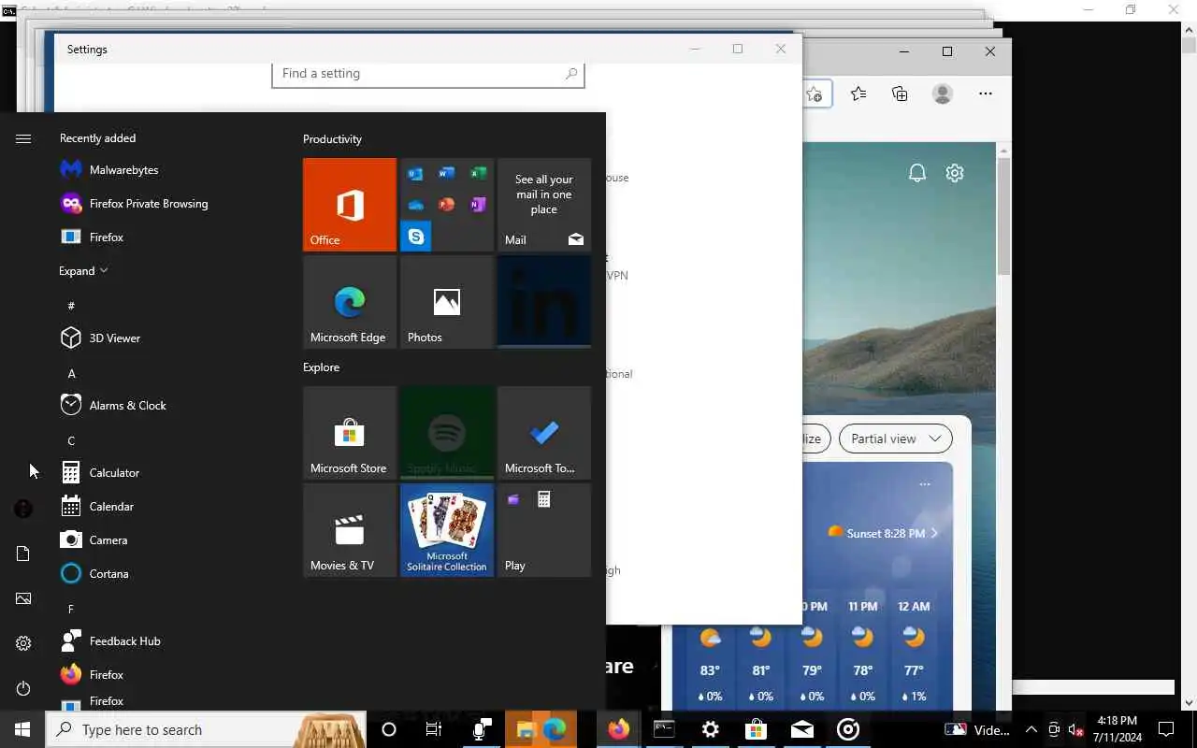This screenshot has width=1197, height=748.
Task: Click the Edge page vertical scrollbar thumb
Action: (1003, 215)
